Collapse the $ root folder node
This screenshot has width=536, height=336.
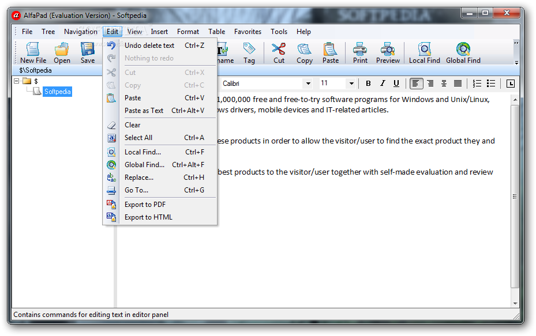pyautogui.click(x=16, y=81)
